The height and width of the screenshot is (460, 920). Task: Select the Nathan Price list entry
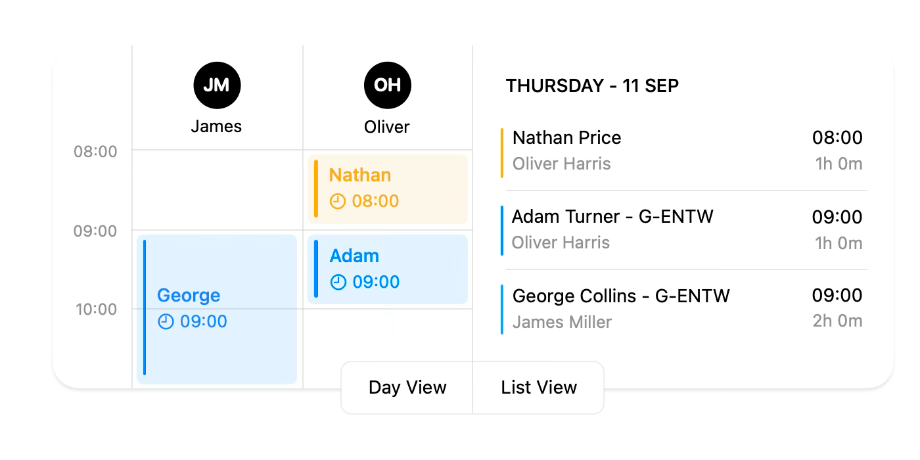tap(683, 150)
